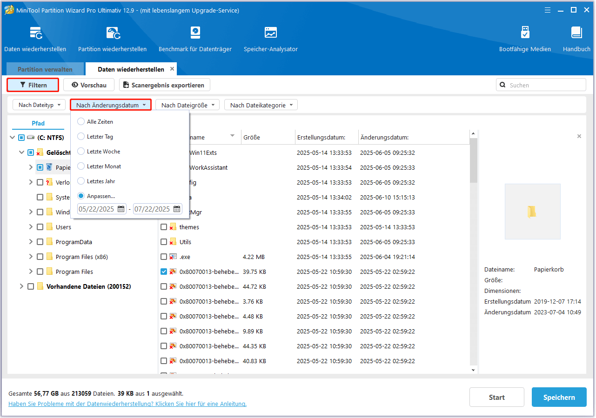Click the Speichern button

click(x=559, y=398)
